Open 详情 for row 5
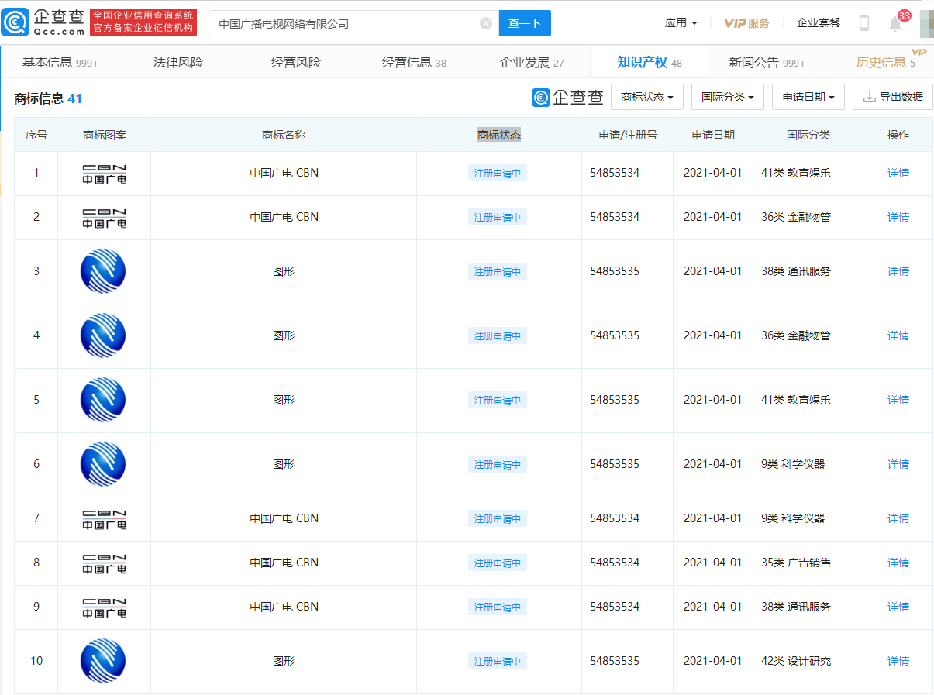 coord(898,400)
